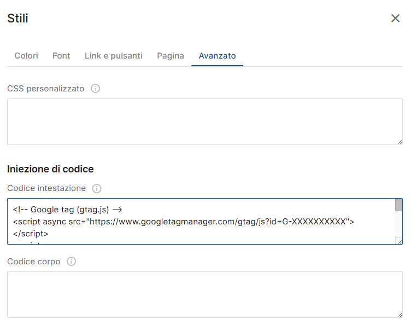Click the '<!-- Google tag (gtag.js)' code line

67,210
